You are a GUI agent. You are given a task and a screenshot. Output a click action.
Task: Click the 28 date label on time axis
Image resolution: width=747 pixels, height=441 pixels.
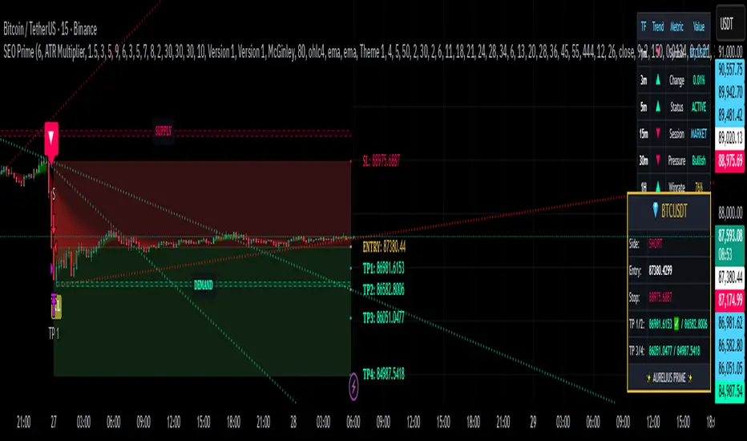pos(293,422)
